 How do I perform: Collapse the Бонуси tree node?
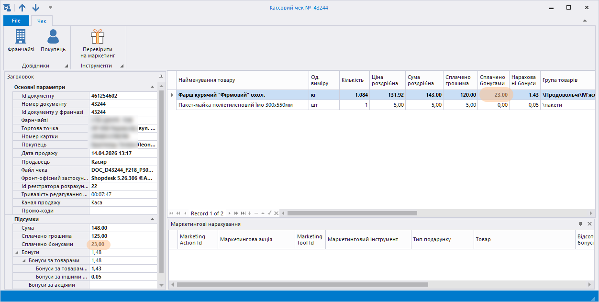[17, 252]
